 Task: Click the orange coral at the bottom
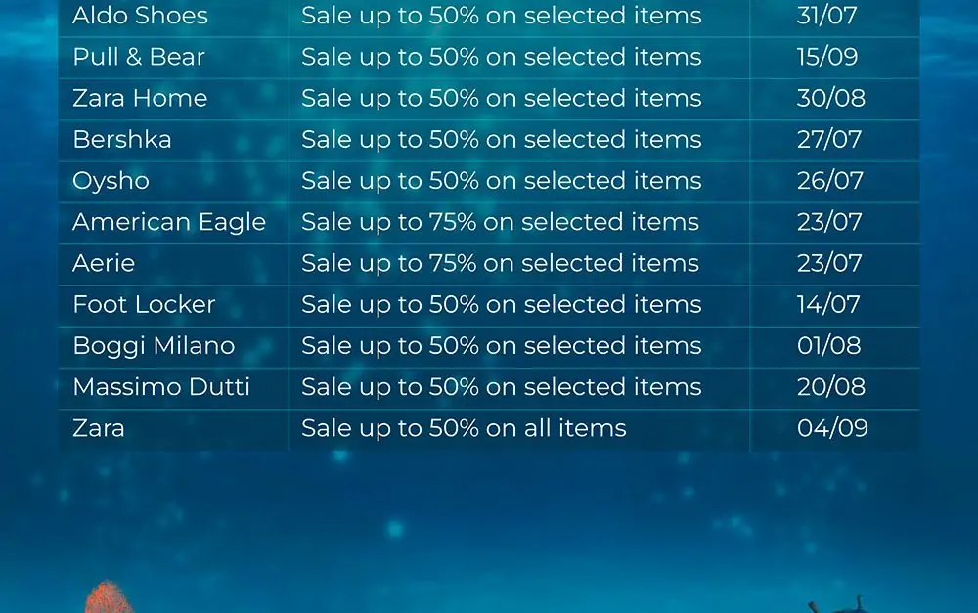click(108, 597)
